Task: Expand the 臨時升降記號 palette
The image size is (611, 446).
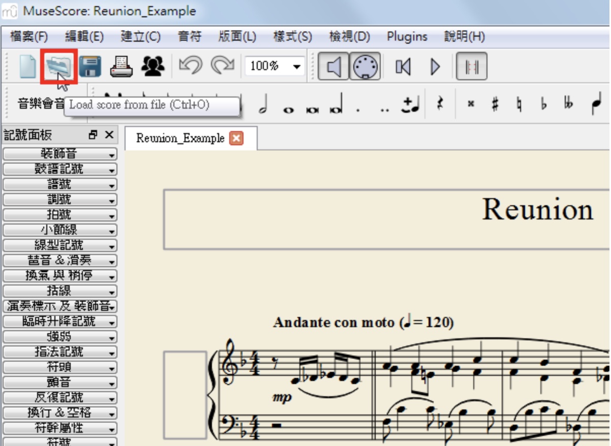Action: pyautogui.click(x=59, y=322)
